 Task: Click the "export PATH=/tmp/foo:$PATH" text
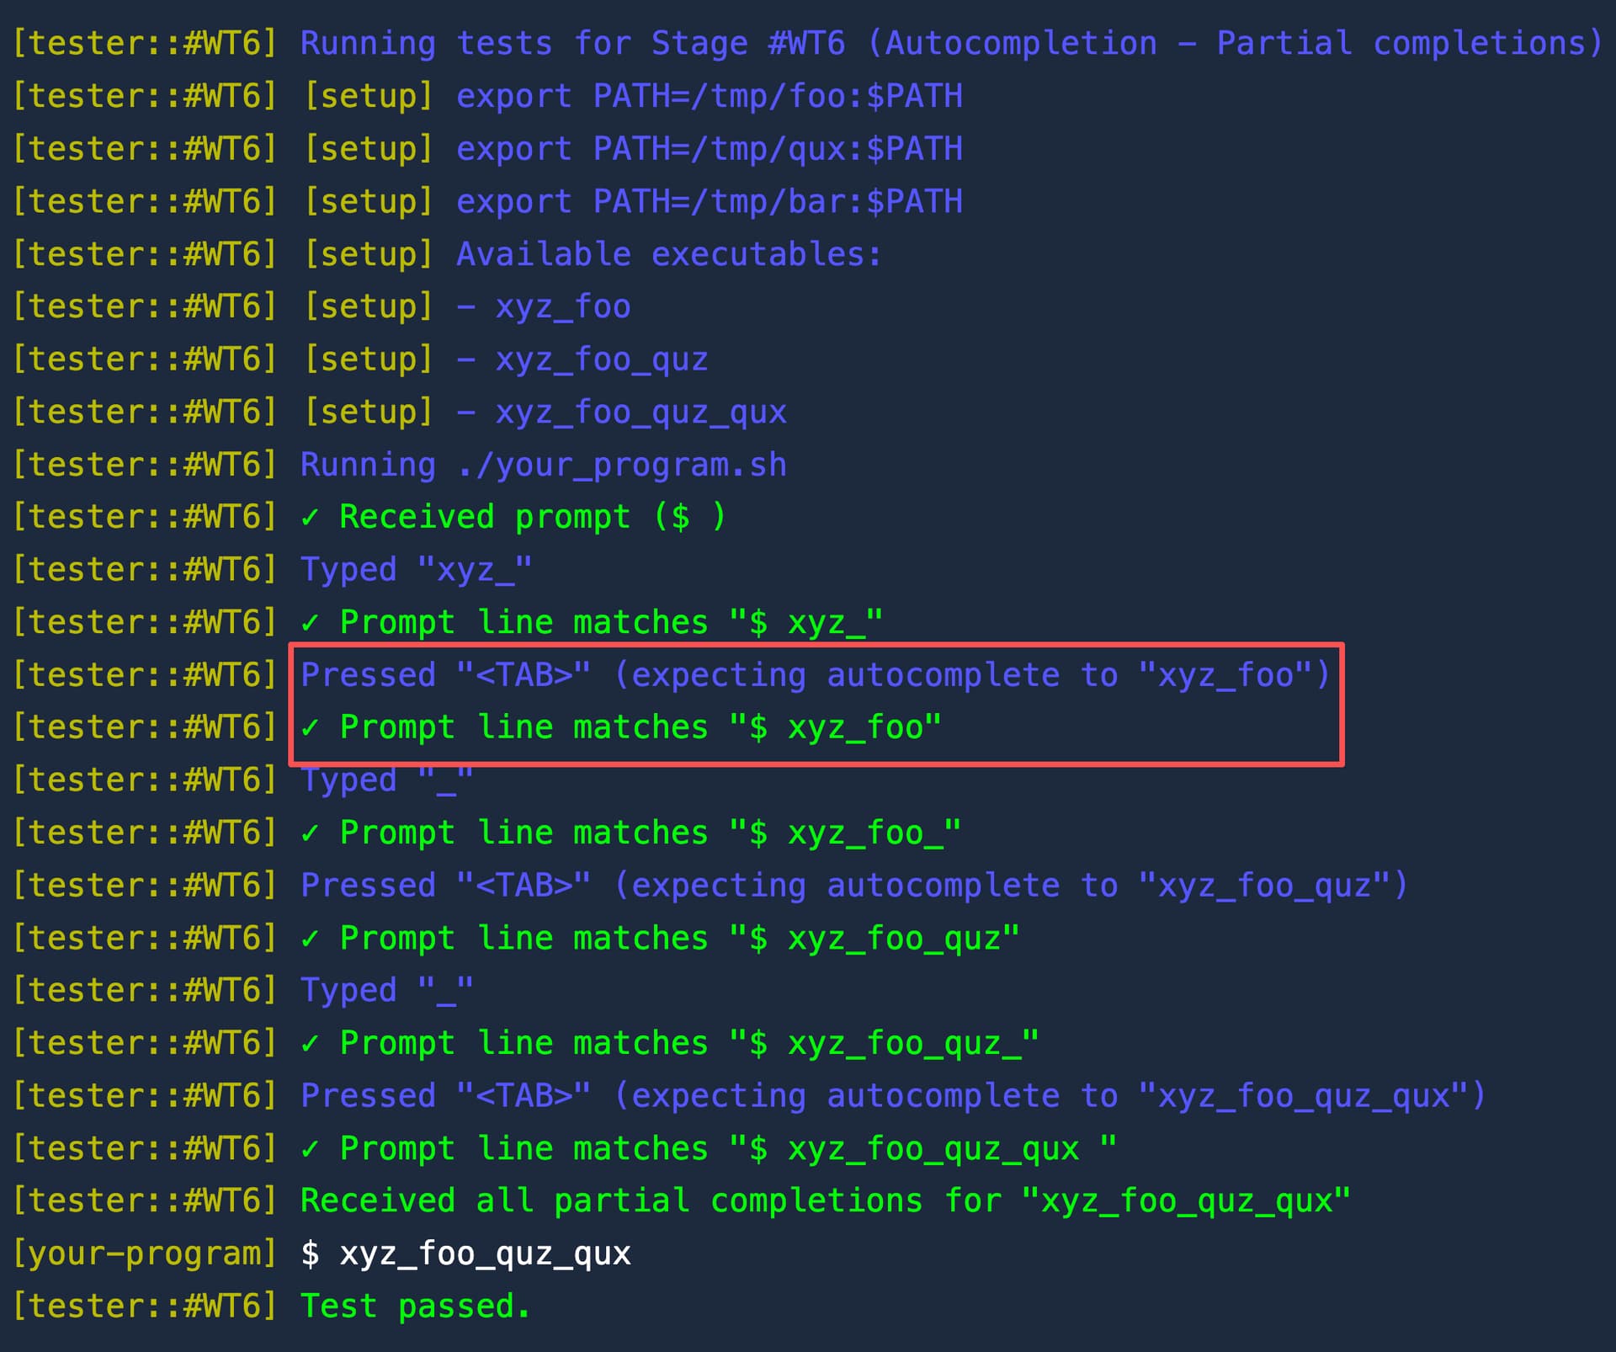click(709, 96)
